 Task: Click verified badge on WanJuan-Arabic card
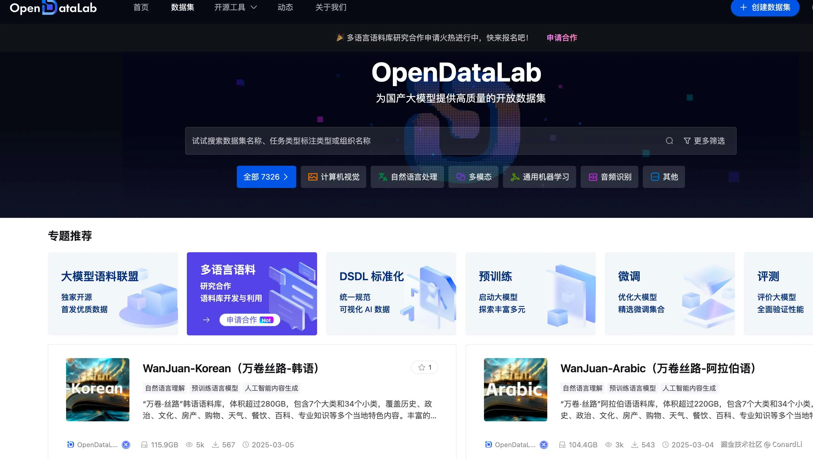pyautogui.click(x=544, y=445)
